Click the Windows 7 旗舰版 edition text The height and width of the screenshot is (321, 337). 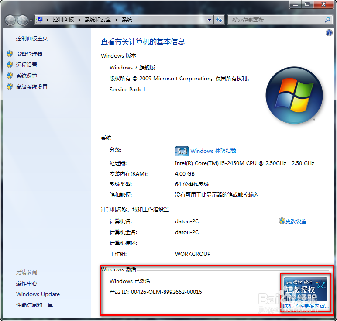point(132,68)
